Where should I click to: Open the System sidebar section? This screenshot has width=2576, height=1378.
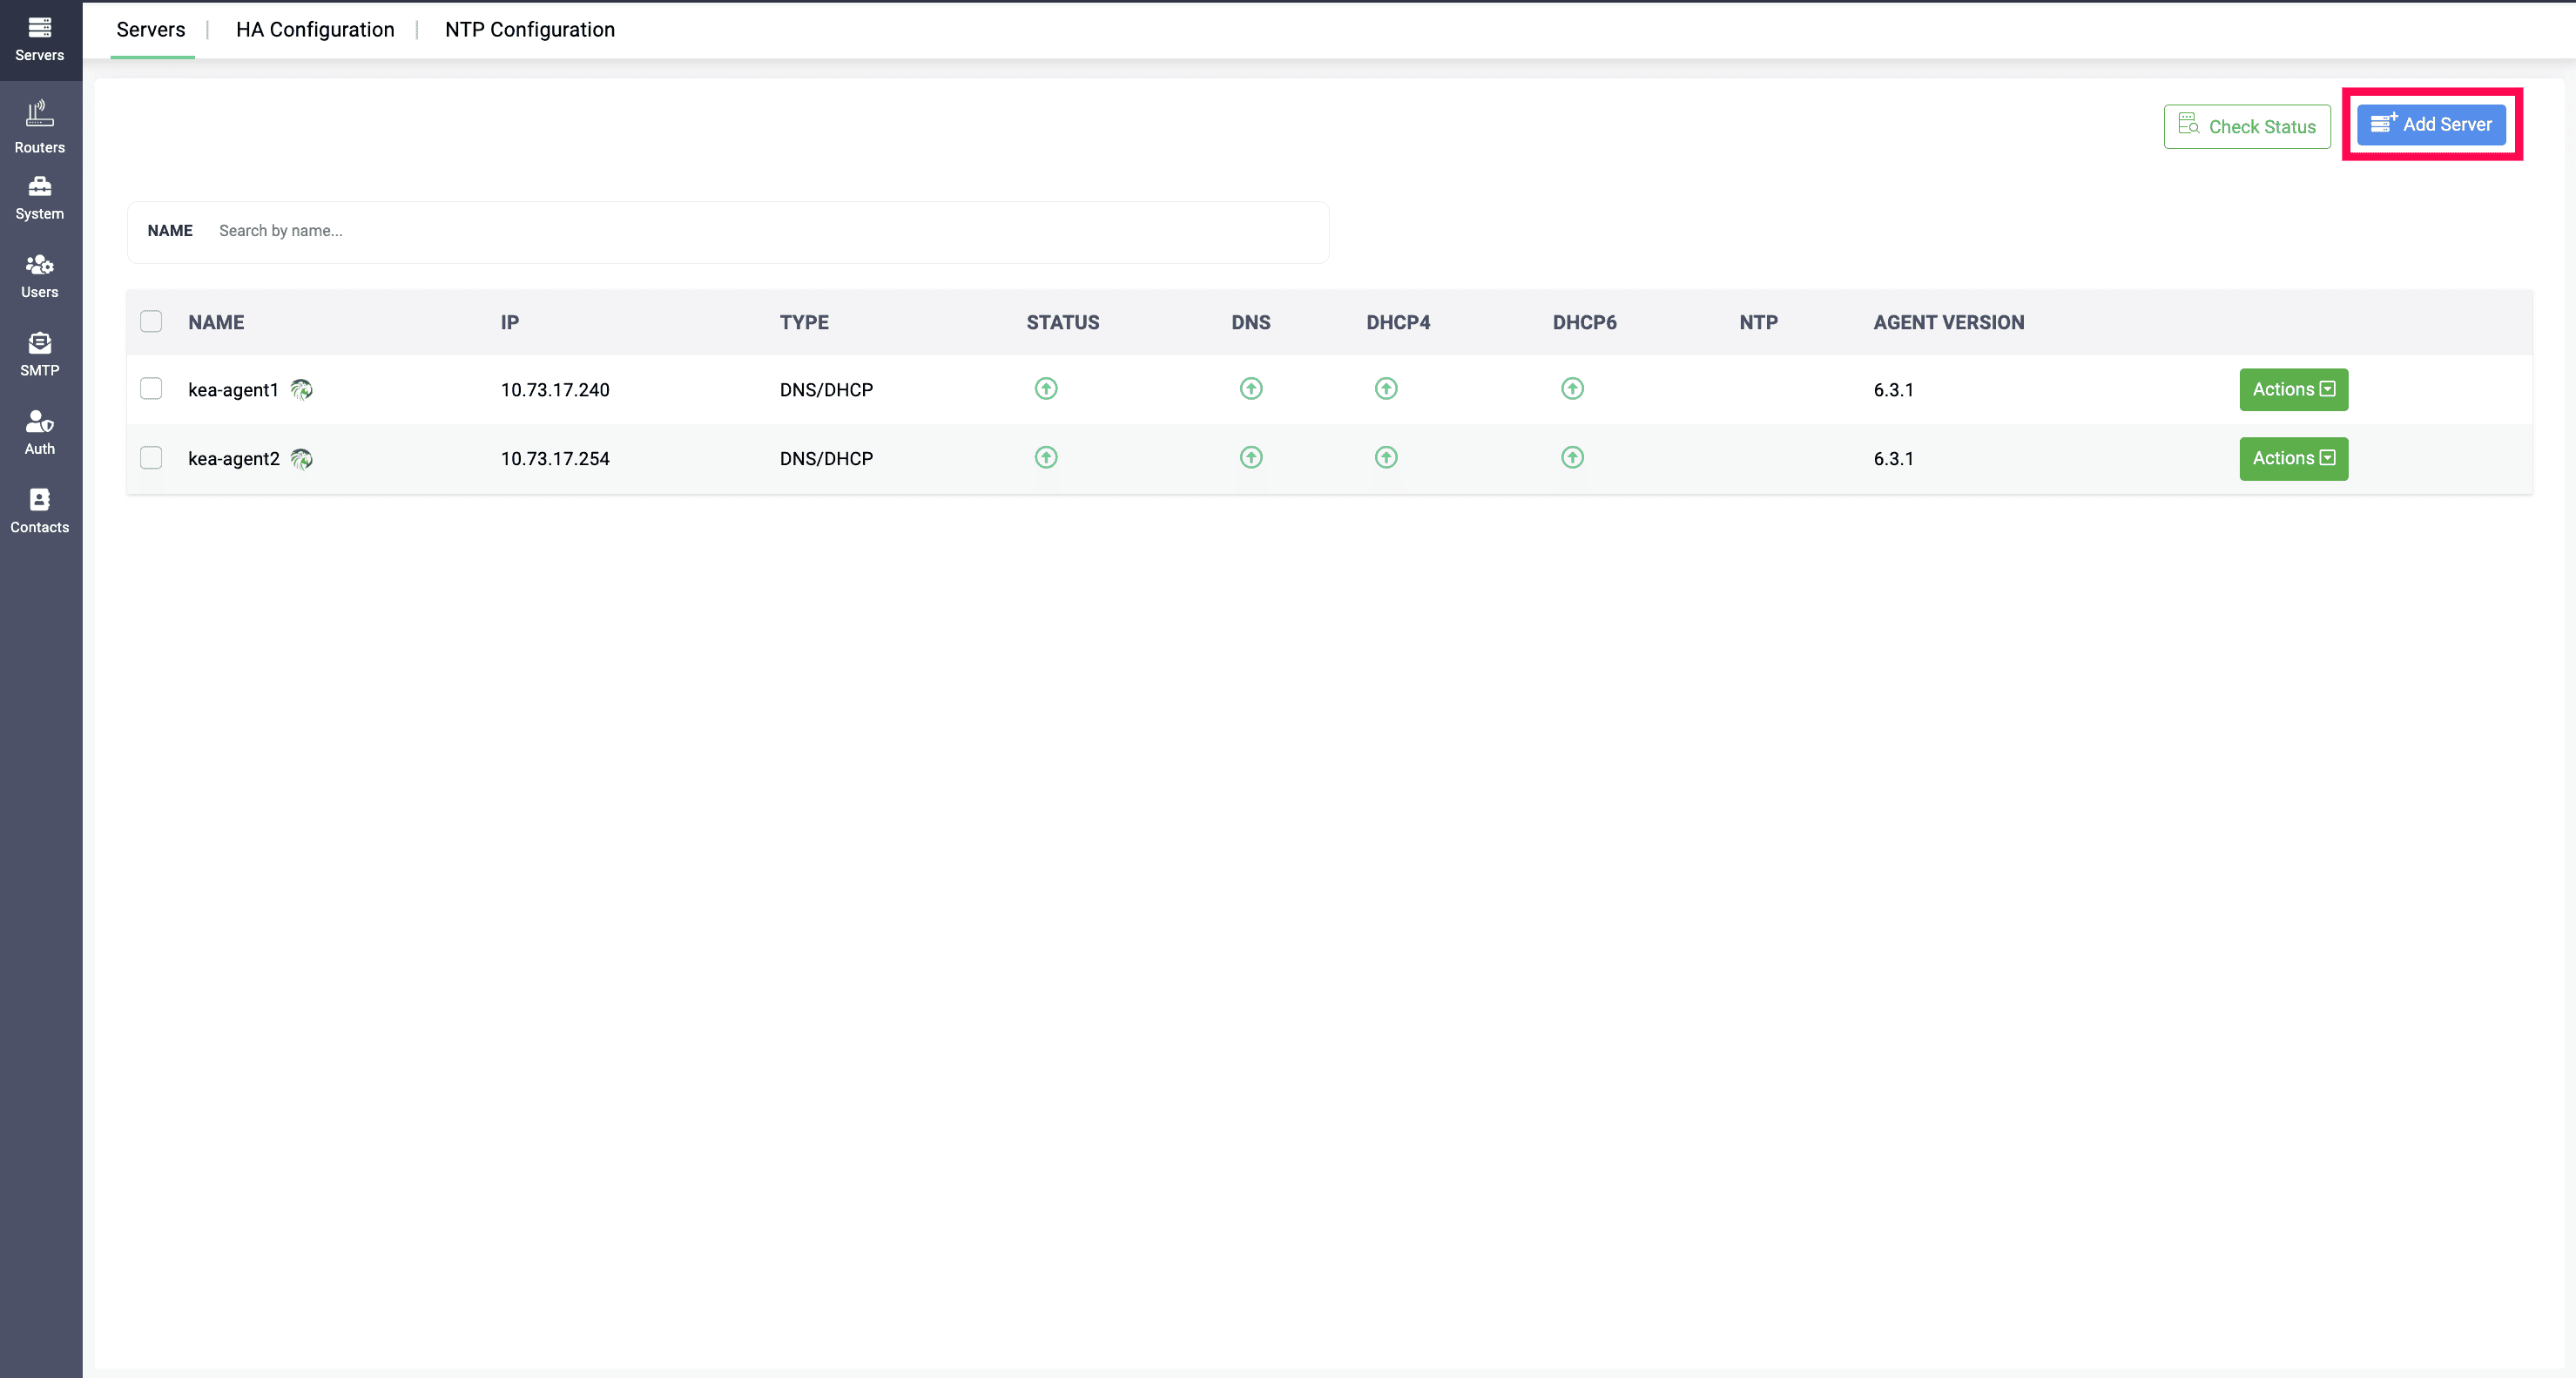[40, 198]
